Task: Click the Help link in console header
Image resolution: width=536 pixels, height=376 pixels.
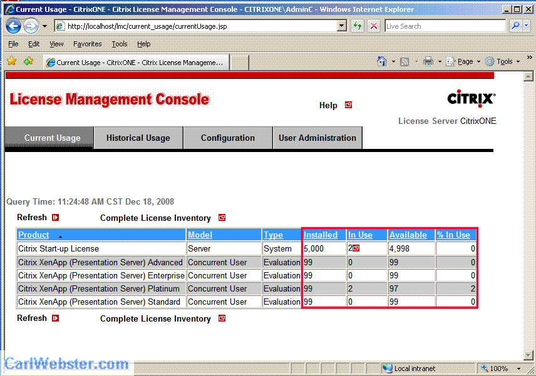Action: [x=328, y=105]
